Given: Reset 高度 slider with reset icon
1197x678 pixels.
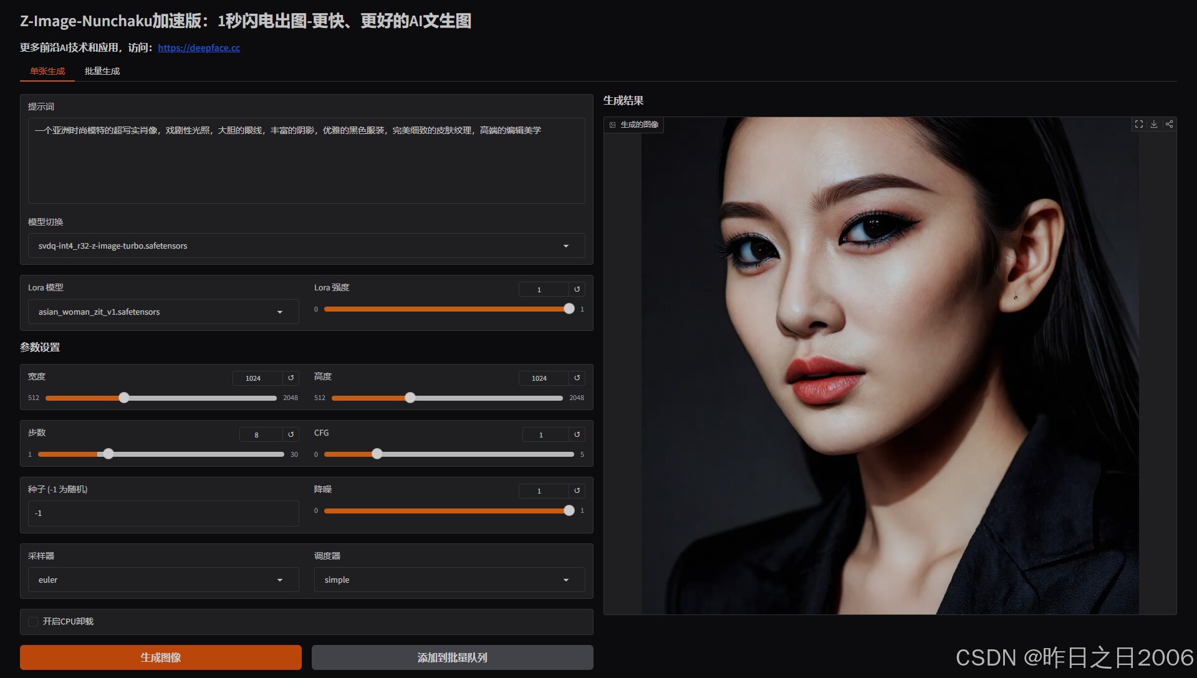Looking at the screenshot, I should coord(577,378).
